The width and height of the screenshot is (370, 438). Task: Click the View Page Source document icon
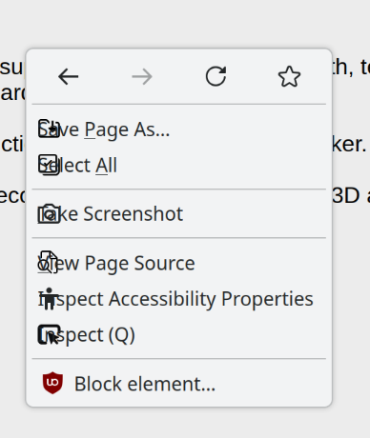pos(48,262)
